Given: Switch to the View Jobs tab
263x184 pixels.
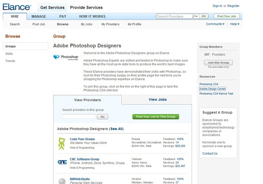Looking at the screenshot, I should click(158, 99).
